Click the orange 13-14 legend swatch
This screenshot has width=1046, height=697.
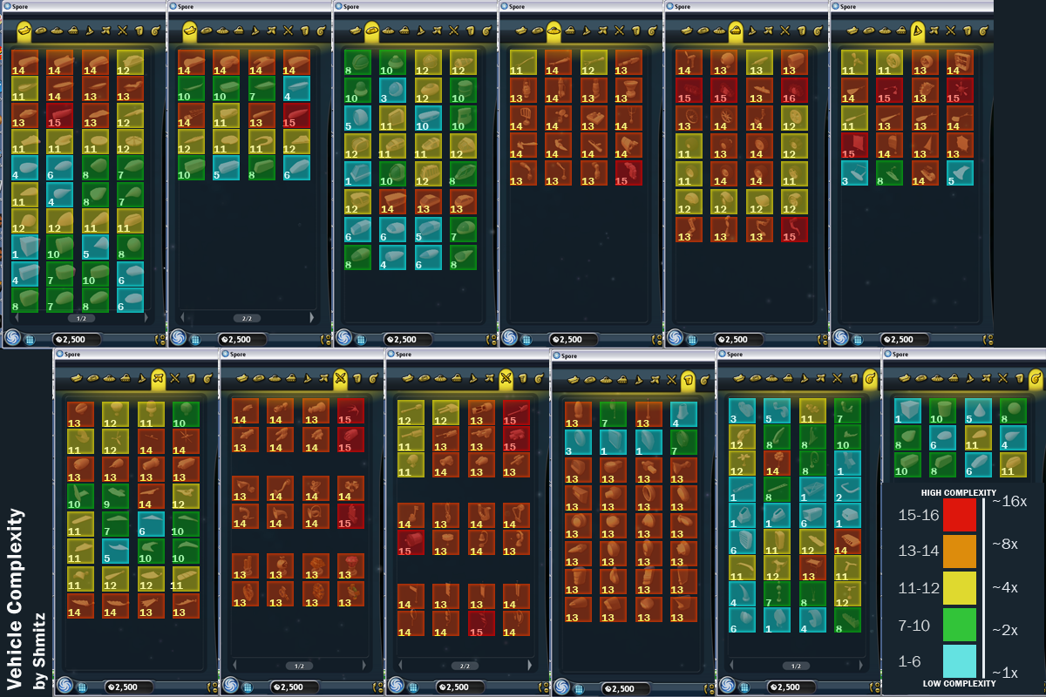959,552
